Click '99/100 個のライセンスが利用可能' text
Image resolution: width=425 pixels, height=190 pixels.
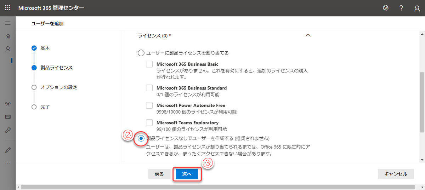point(192,129)
